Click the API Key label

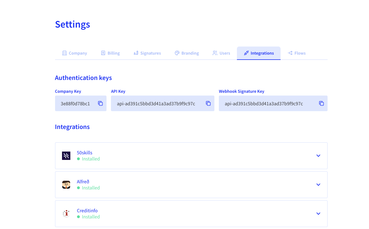pyautogui.click(x=118, y=91)
